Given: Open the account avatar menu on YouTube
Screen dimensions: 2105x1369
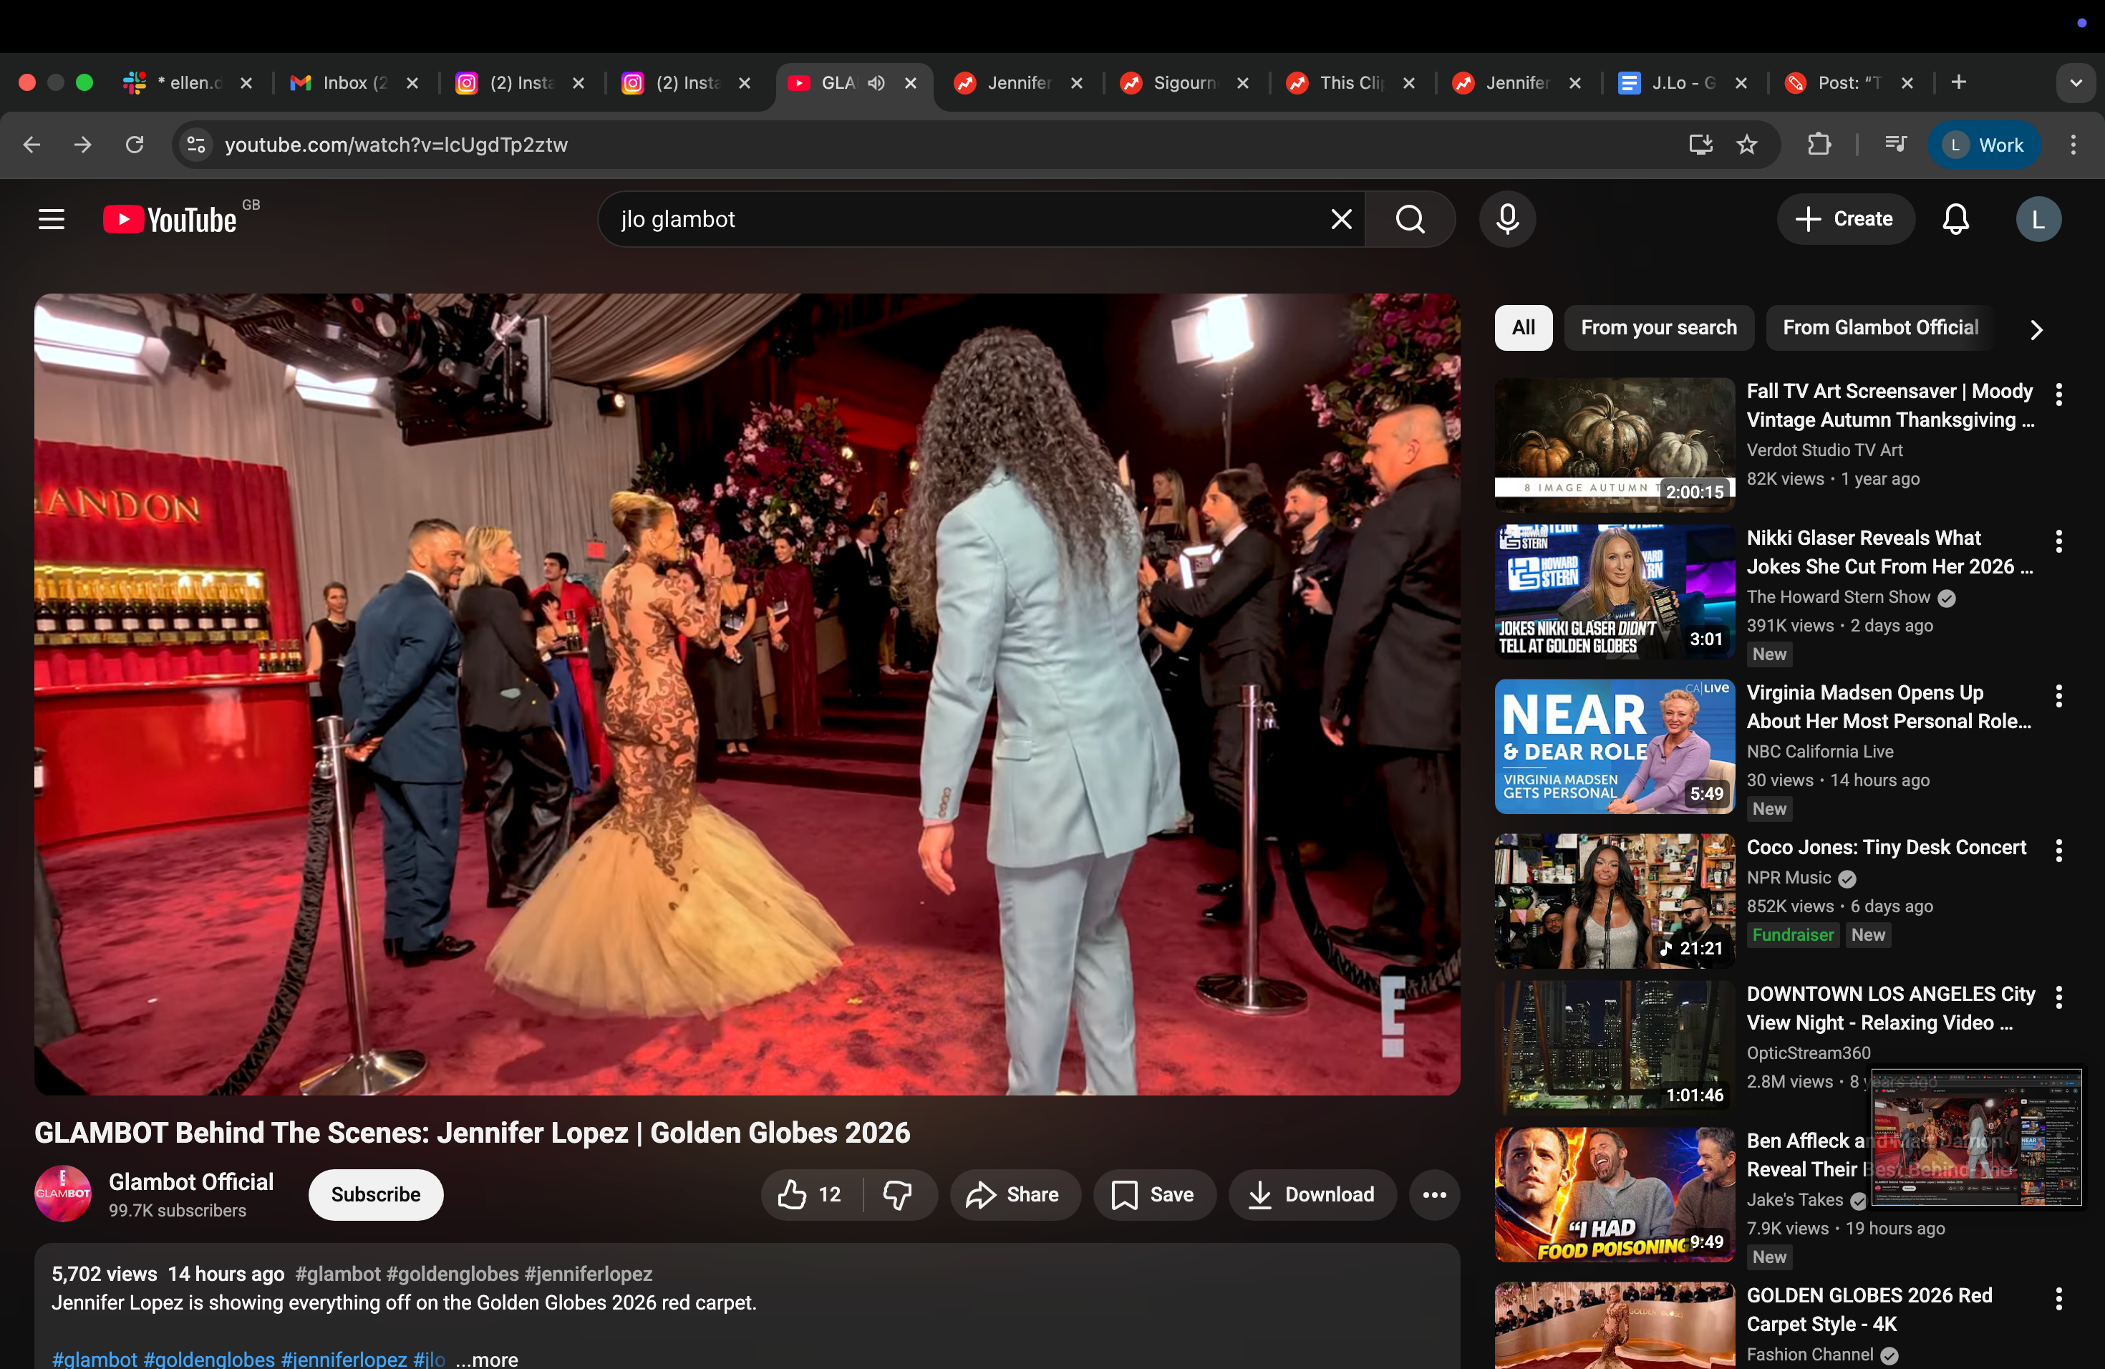Looking at the screenshot, I should pos(2038,219).
